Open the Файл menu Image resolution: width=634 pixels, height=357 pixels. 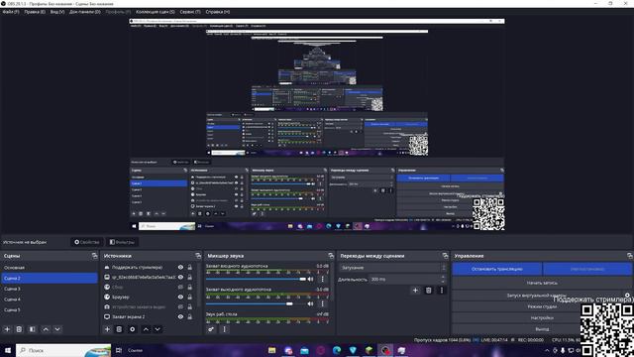[11, 12]
